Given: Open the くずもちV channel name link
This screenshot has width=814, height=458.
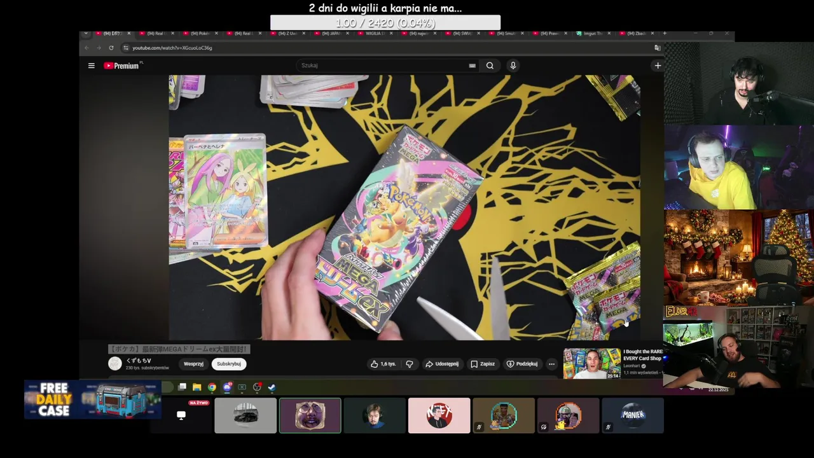Looking at the screenshot, I should pyautogui.click(x=139, y=361).
